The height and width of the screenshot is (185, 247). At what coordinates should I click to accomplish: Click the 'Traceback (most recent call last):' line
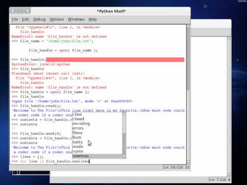tap(48, 73)
